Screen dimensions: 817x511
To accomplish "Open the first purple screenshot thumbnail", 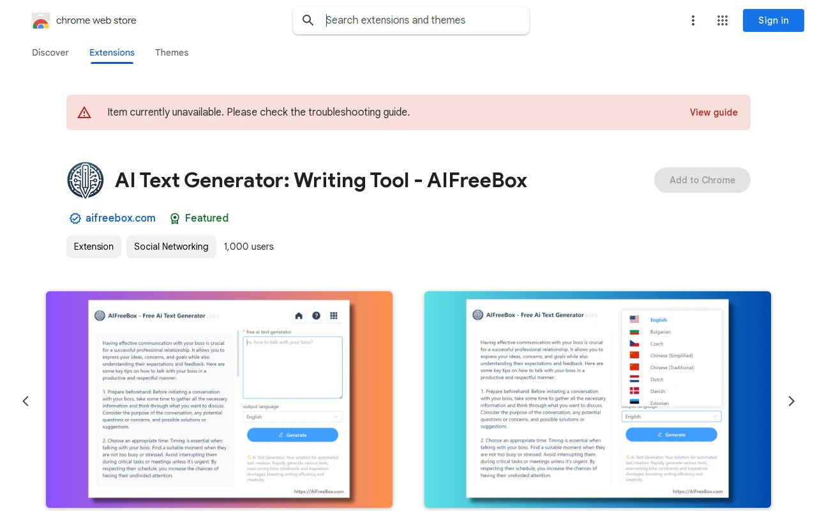I will 219,399.
